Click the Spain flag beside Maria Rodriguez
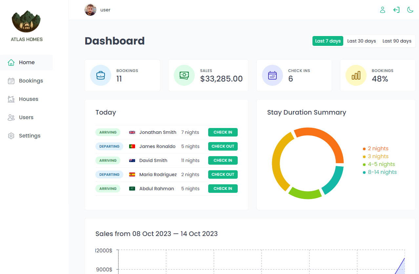419x274 pixels. (132, 174)
